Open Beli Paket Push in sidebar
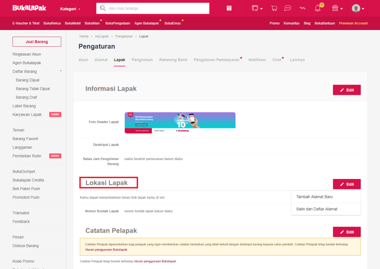The image size is (380, 269). [x=26, y=189]
